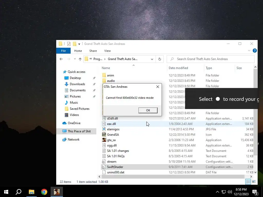The width and height of the screenshot is (263, 197).
Task: Close the GTA: San Andreas error dialog
Action: pos(158,87)
